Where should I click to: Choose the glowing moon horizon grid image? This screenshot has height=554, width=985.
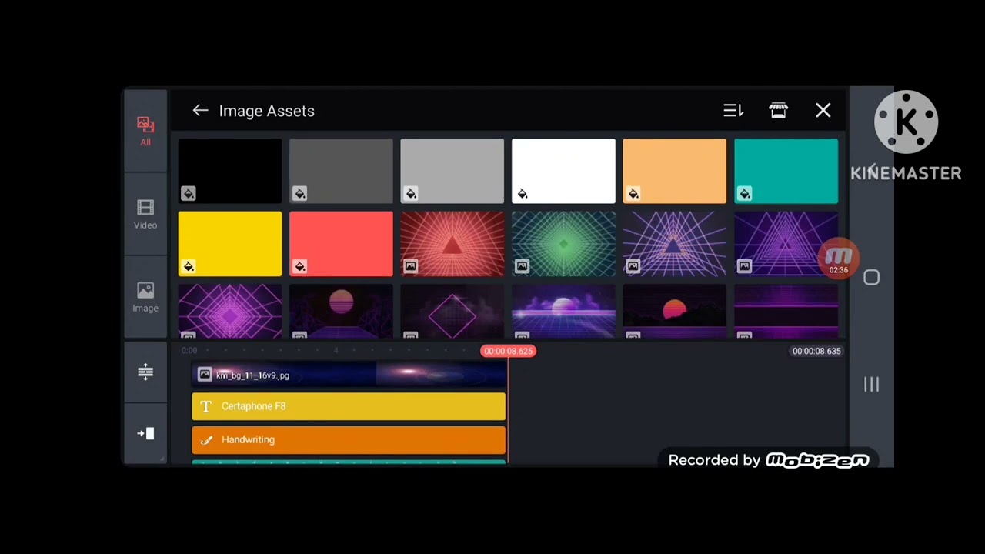point(563,311)
